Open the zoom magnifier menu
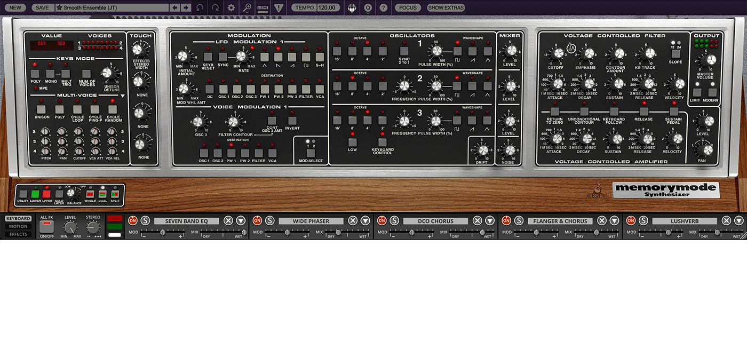This screenshot has height=357, width=747. [x=247, y=7]
